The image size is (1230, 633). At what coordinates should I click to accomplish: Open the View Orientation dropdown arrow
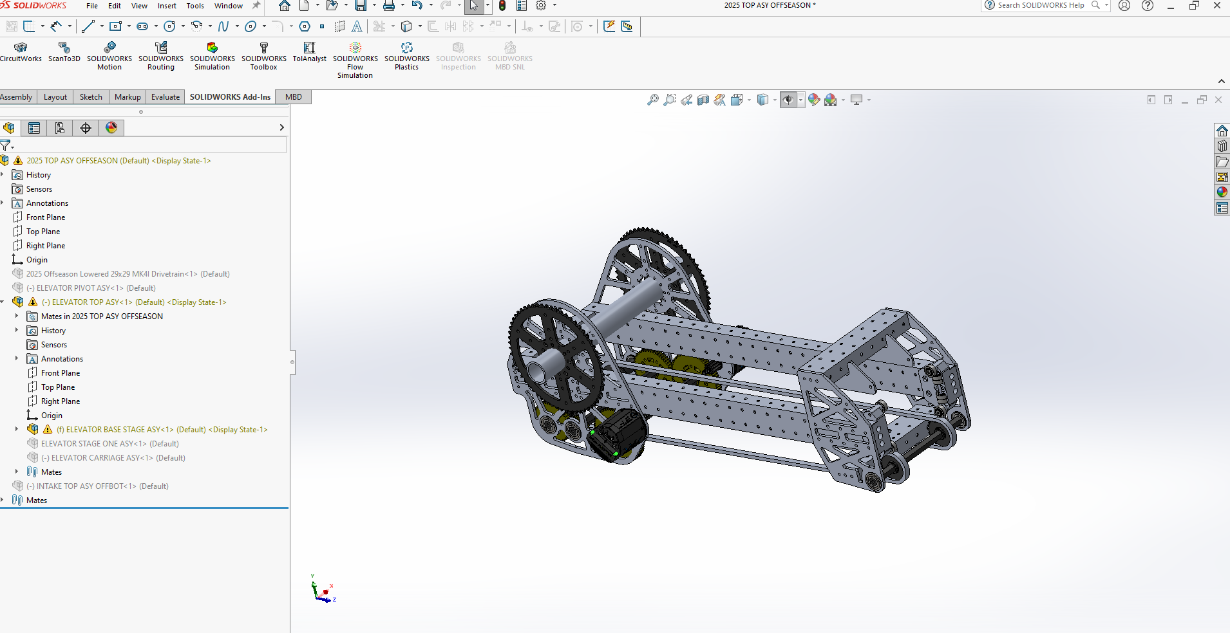[750, 100]
